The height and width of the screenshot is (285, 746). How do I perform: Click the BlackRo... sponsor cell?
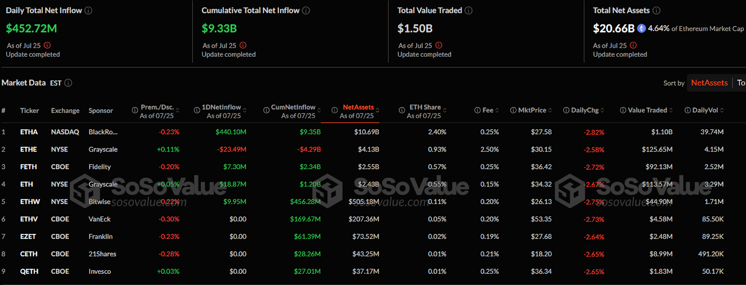click(103, 132)
